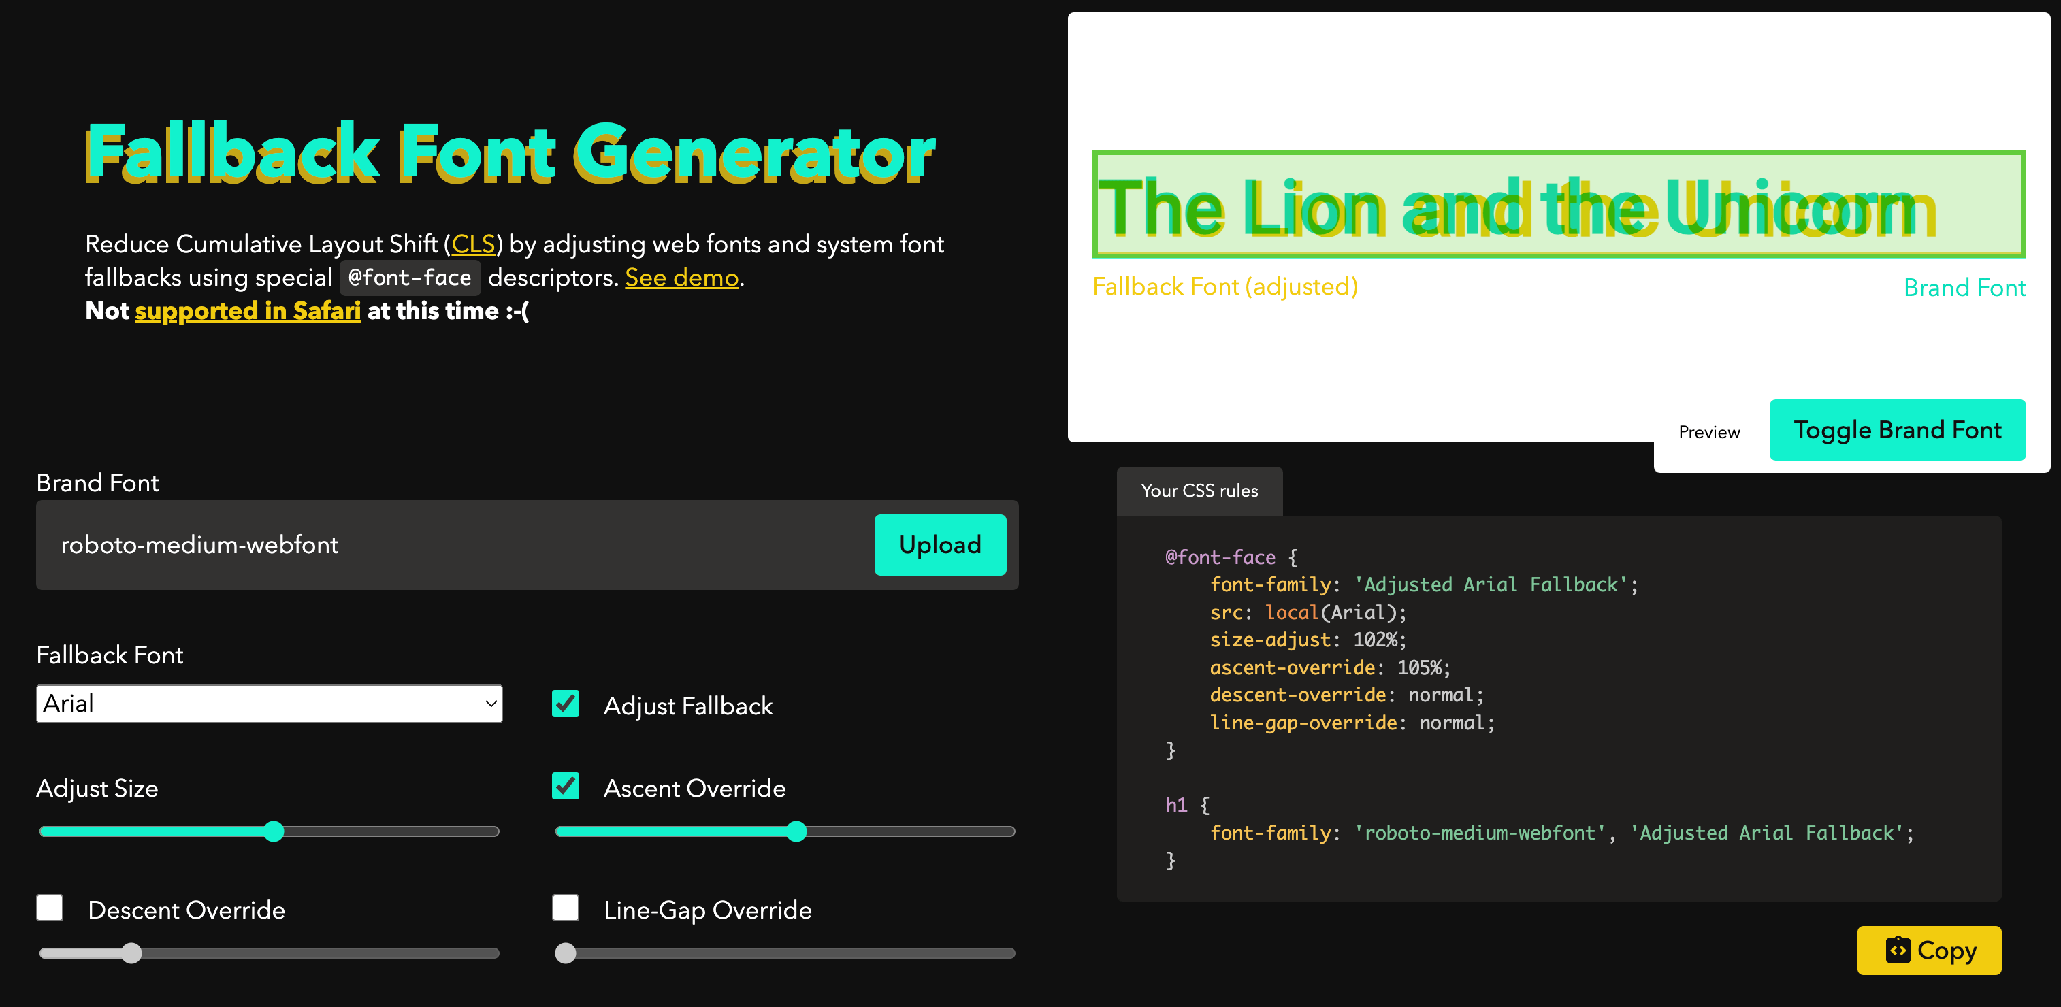This screenshot has height=1007, width=2061.
Task: Open the Fallback Font dropdown showing Arial
Action: pos(269,703)
